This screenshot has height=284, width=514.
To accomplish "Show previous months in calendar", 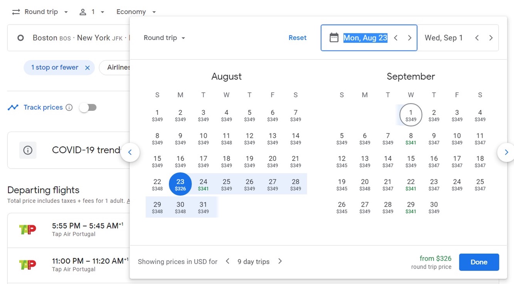I will 130,152.
